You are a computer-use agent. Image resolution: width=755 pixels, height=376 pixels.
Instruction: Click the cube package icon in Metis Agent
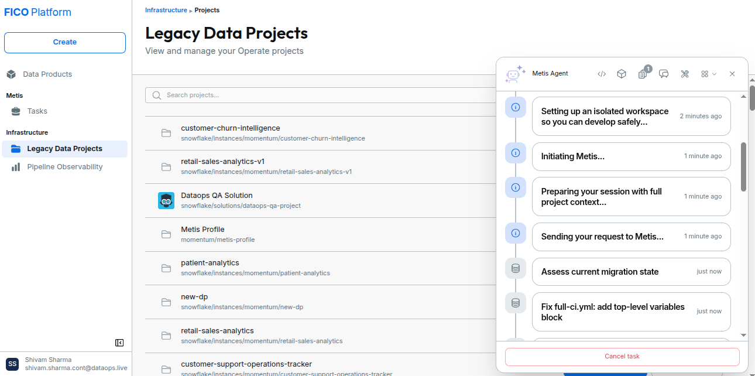[x=622, y=74]
